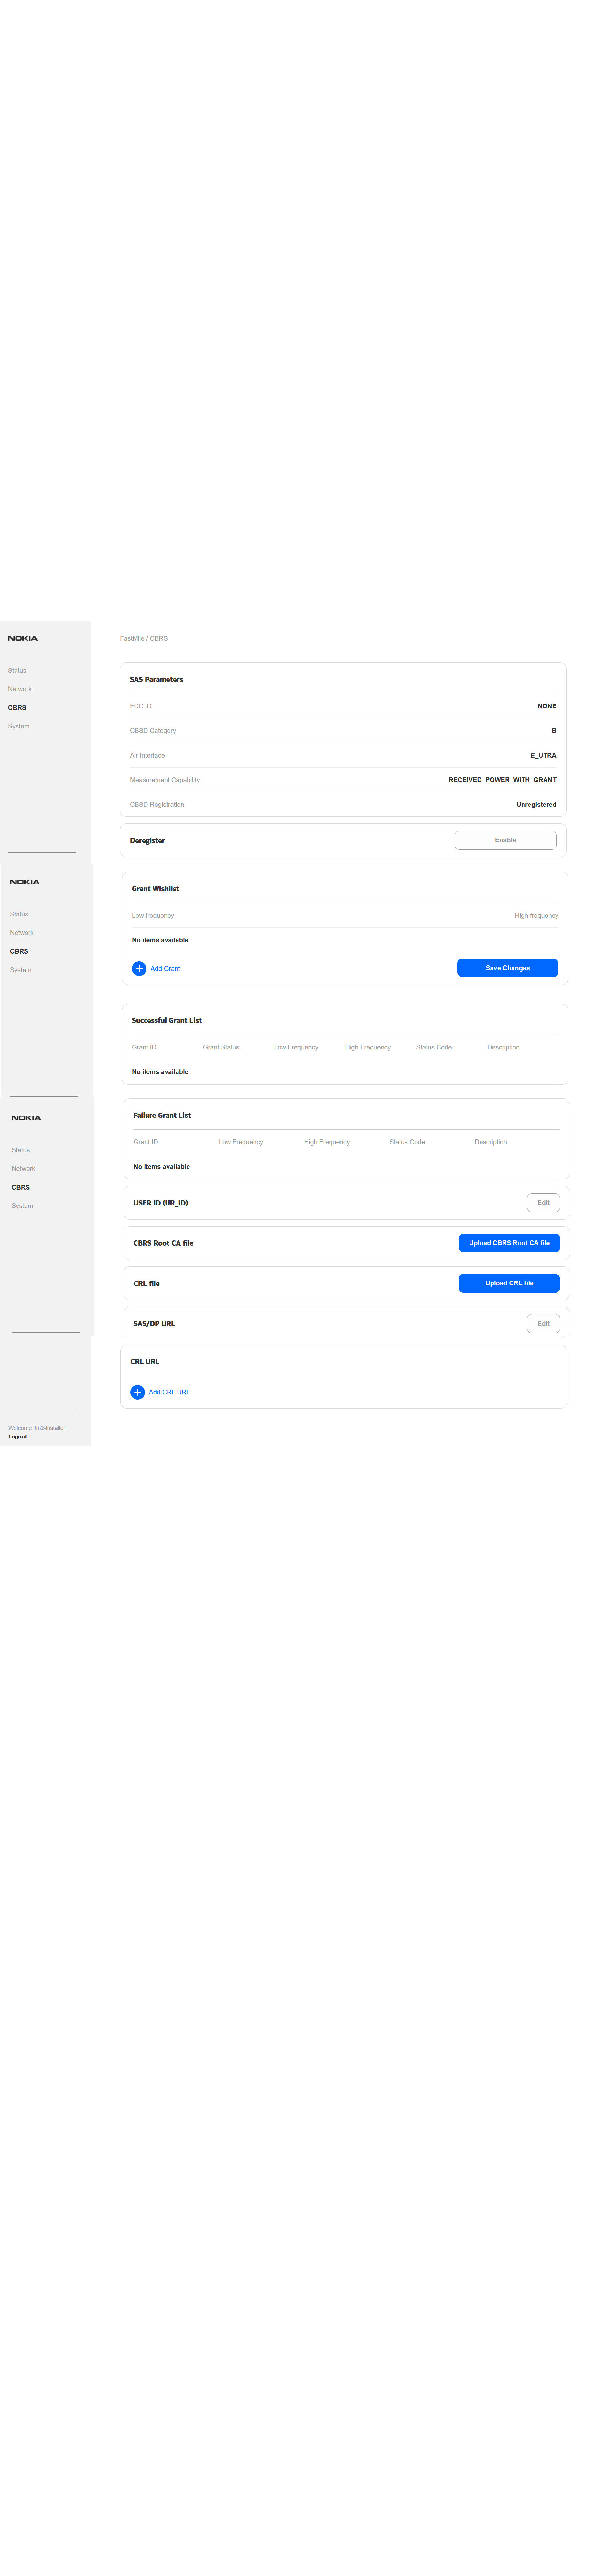Click the Nokia logo beside Failure Grant List
Image resolution: width=616 pixels, height=2576 pixels.
click(26, 1118)
